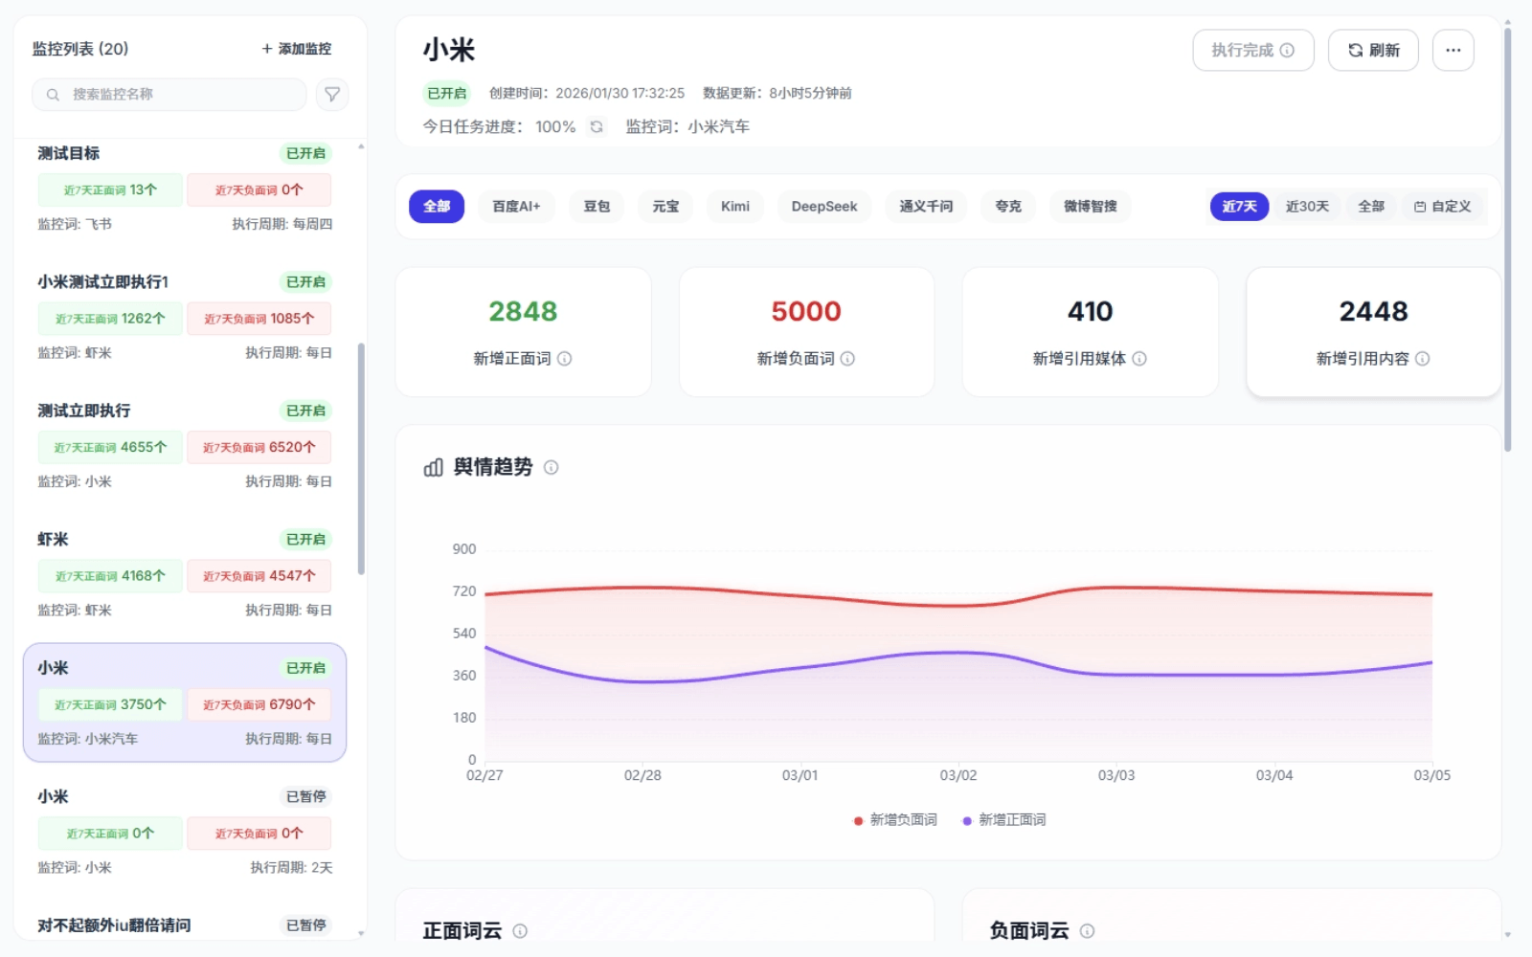The height and width of the screenshot is (957, 1532).
Task: Open the more options ellipsis menu
Action: pyautogui.click(x=1453, y=51)
